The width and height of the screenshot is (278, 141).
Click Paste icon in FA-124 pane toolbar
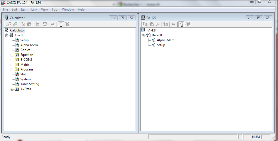(152, 24)
